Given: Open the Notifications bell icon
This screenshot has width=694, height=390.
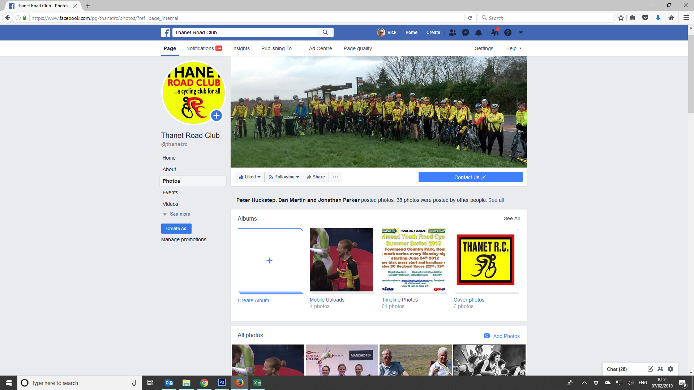Looking at the screenshot, I should click(479, 32).
